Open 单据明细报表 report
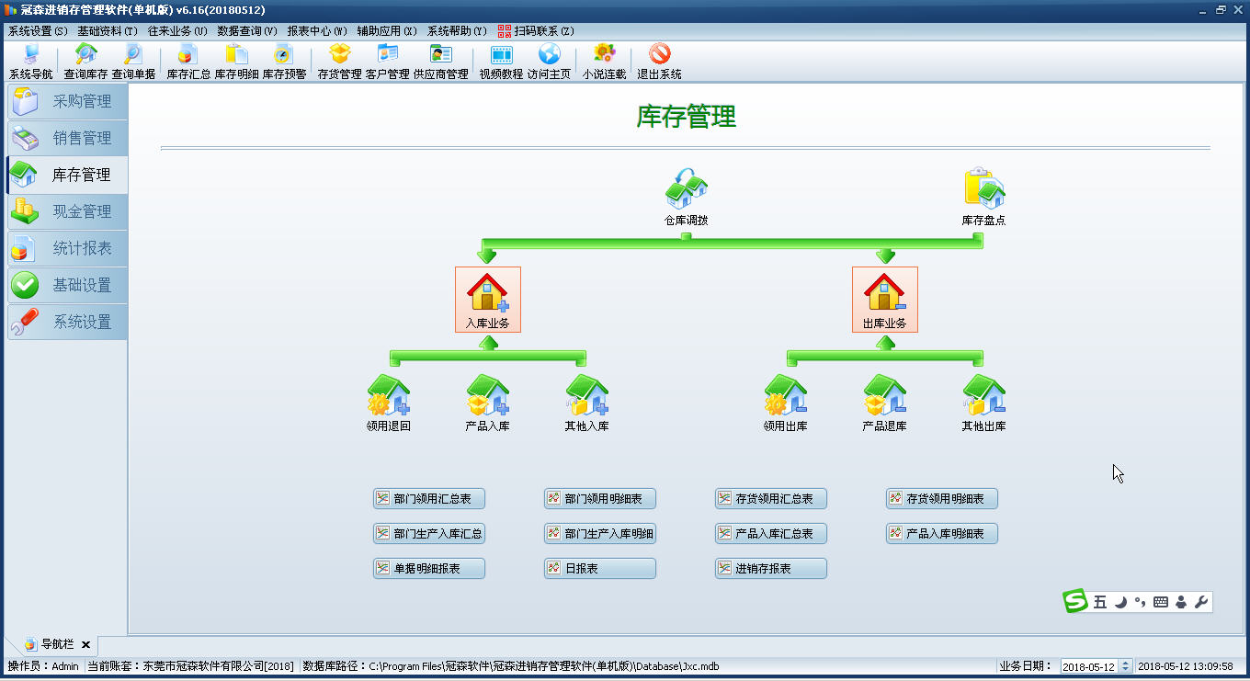The width and height of the screenshot is (1250, 681). [429, 568]
